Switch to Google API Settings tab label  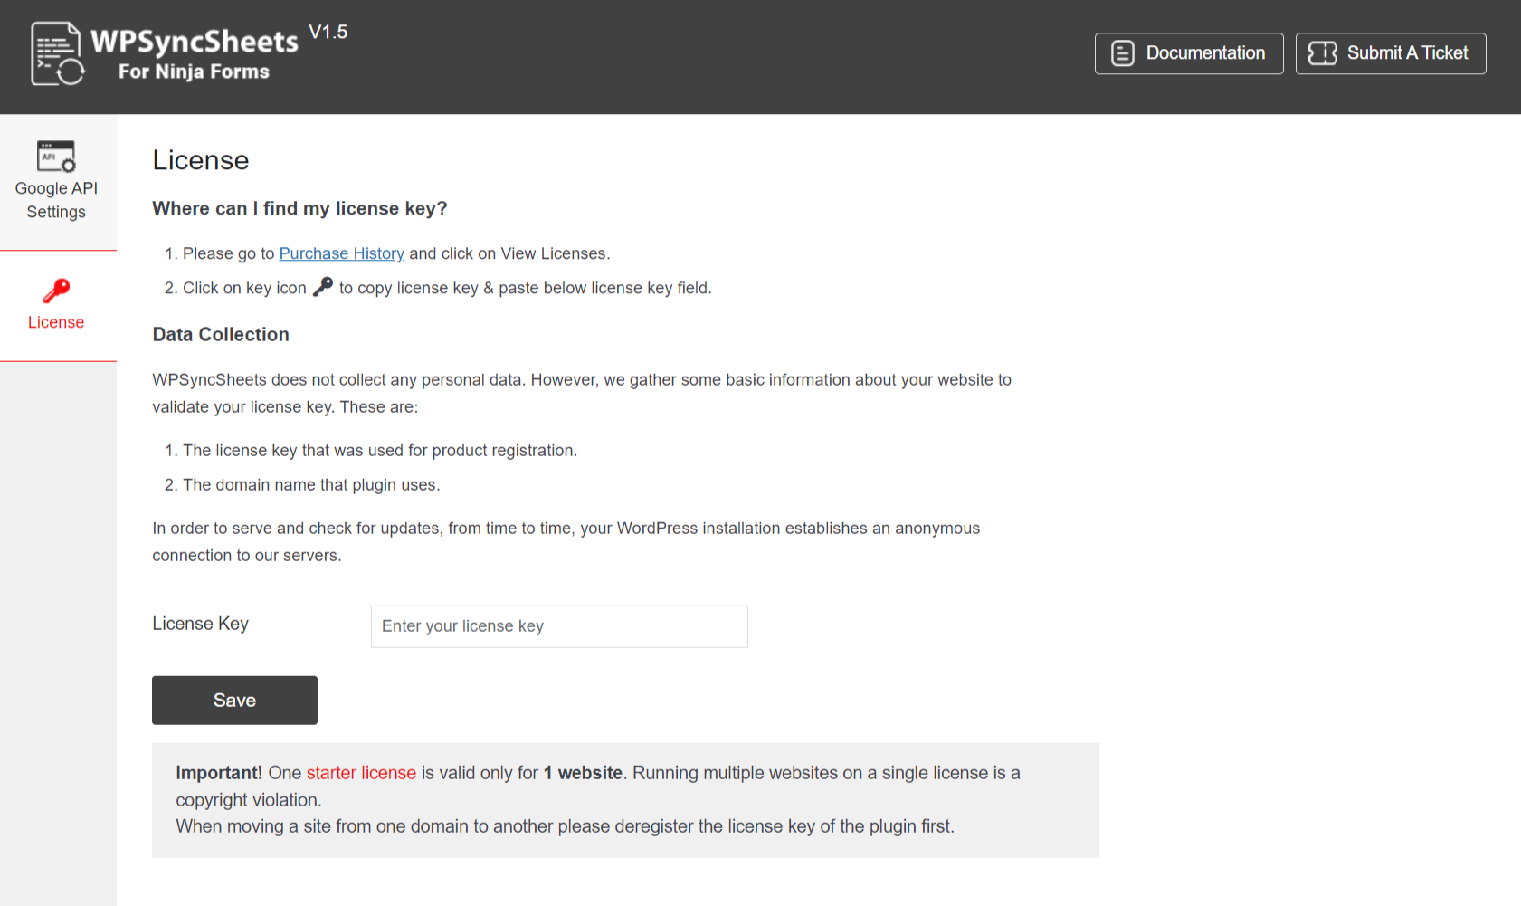coord(56,200)
